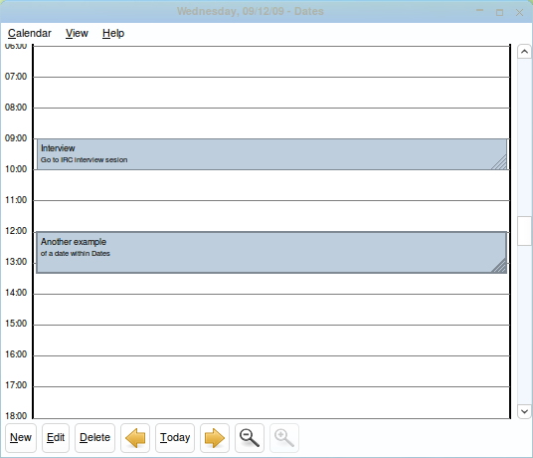Open the Calendar menu
Viewport: 533px width, 458px height.
pyautogui.click(x=30, y=33)
